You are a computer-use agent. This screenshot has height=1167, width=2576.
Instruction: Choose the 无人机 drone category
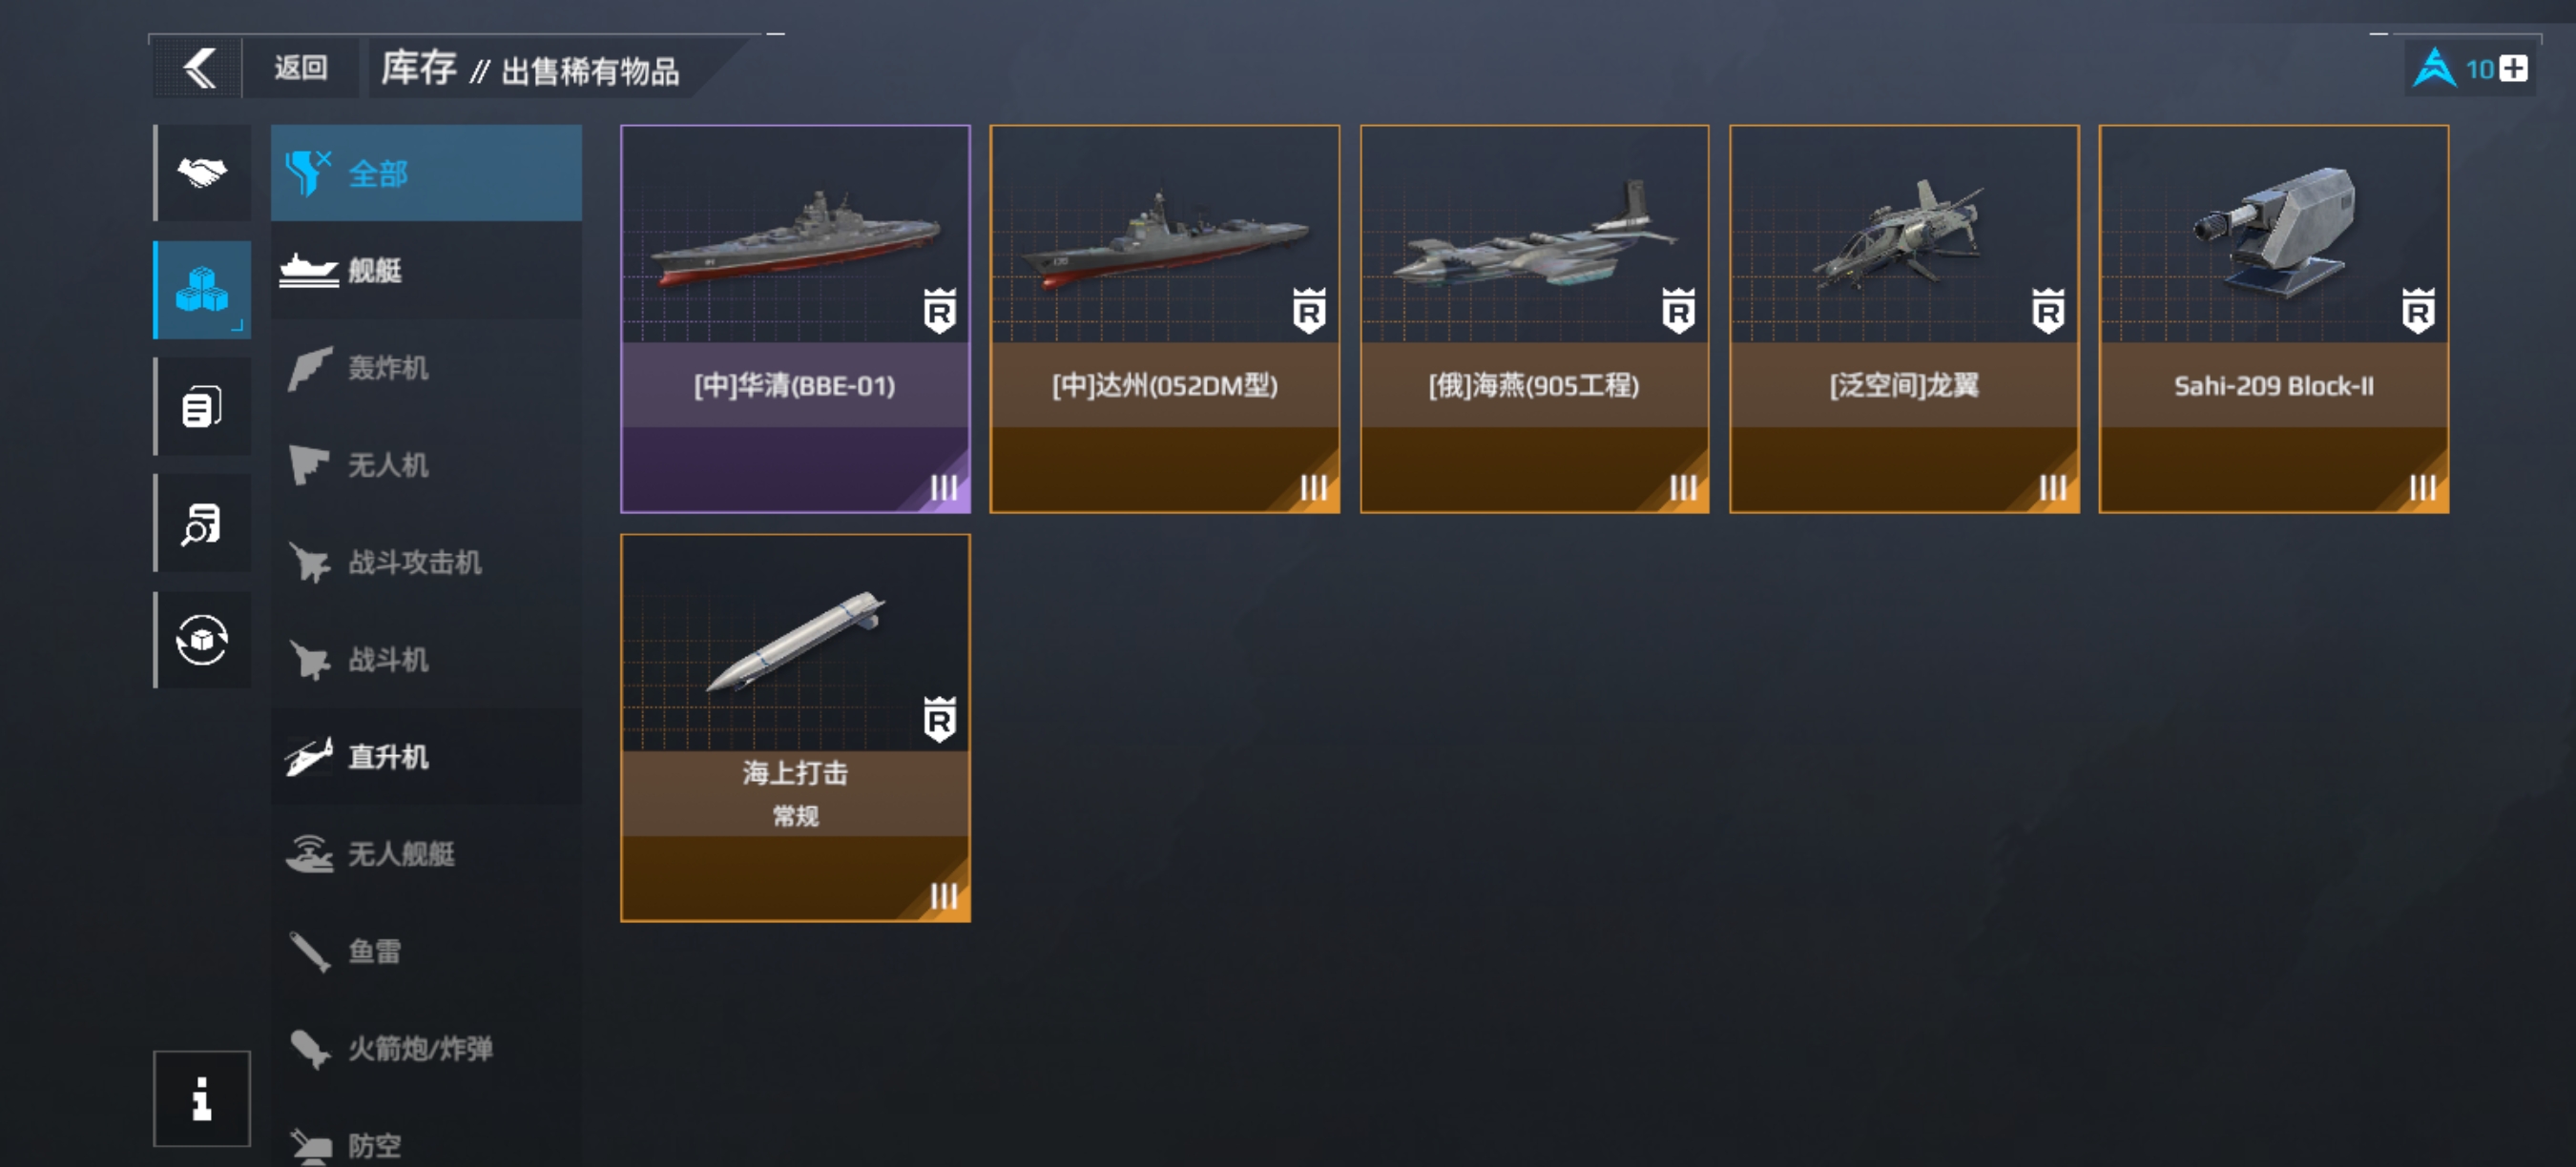click(x=426, y=465)
